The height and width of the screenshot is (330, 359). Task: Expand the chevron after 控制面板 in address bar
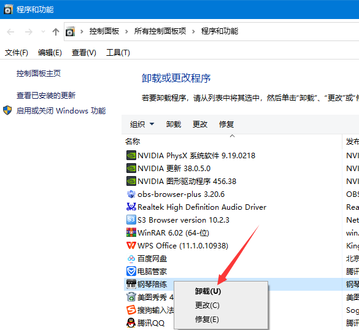[x=126, y=31]
